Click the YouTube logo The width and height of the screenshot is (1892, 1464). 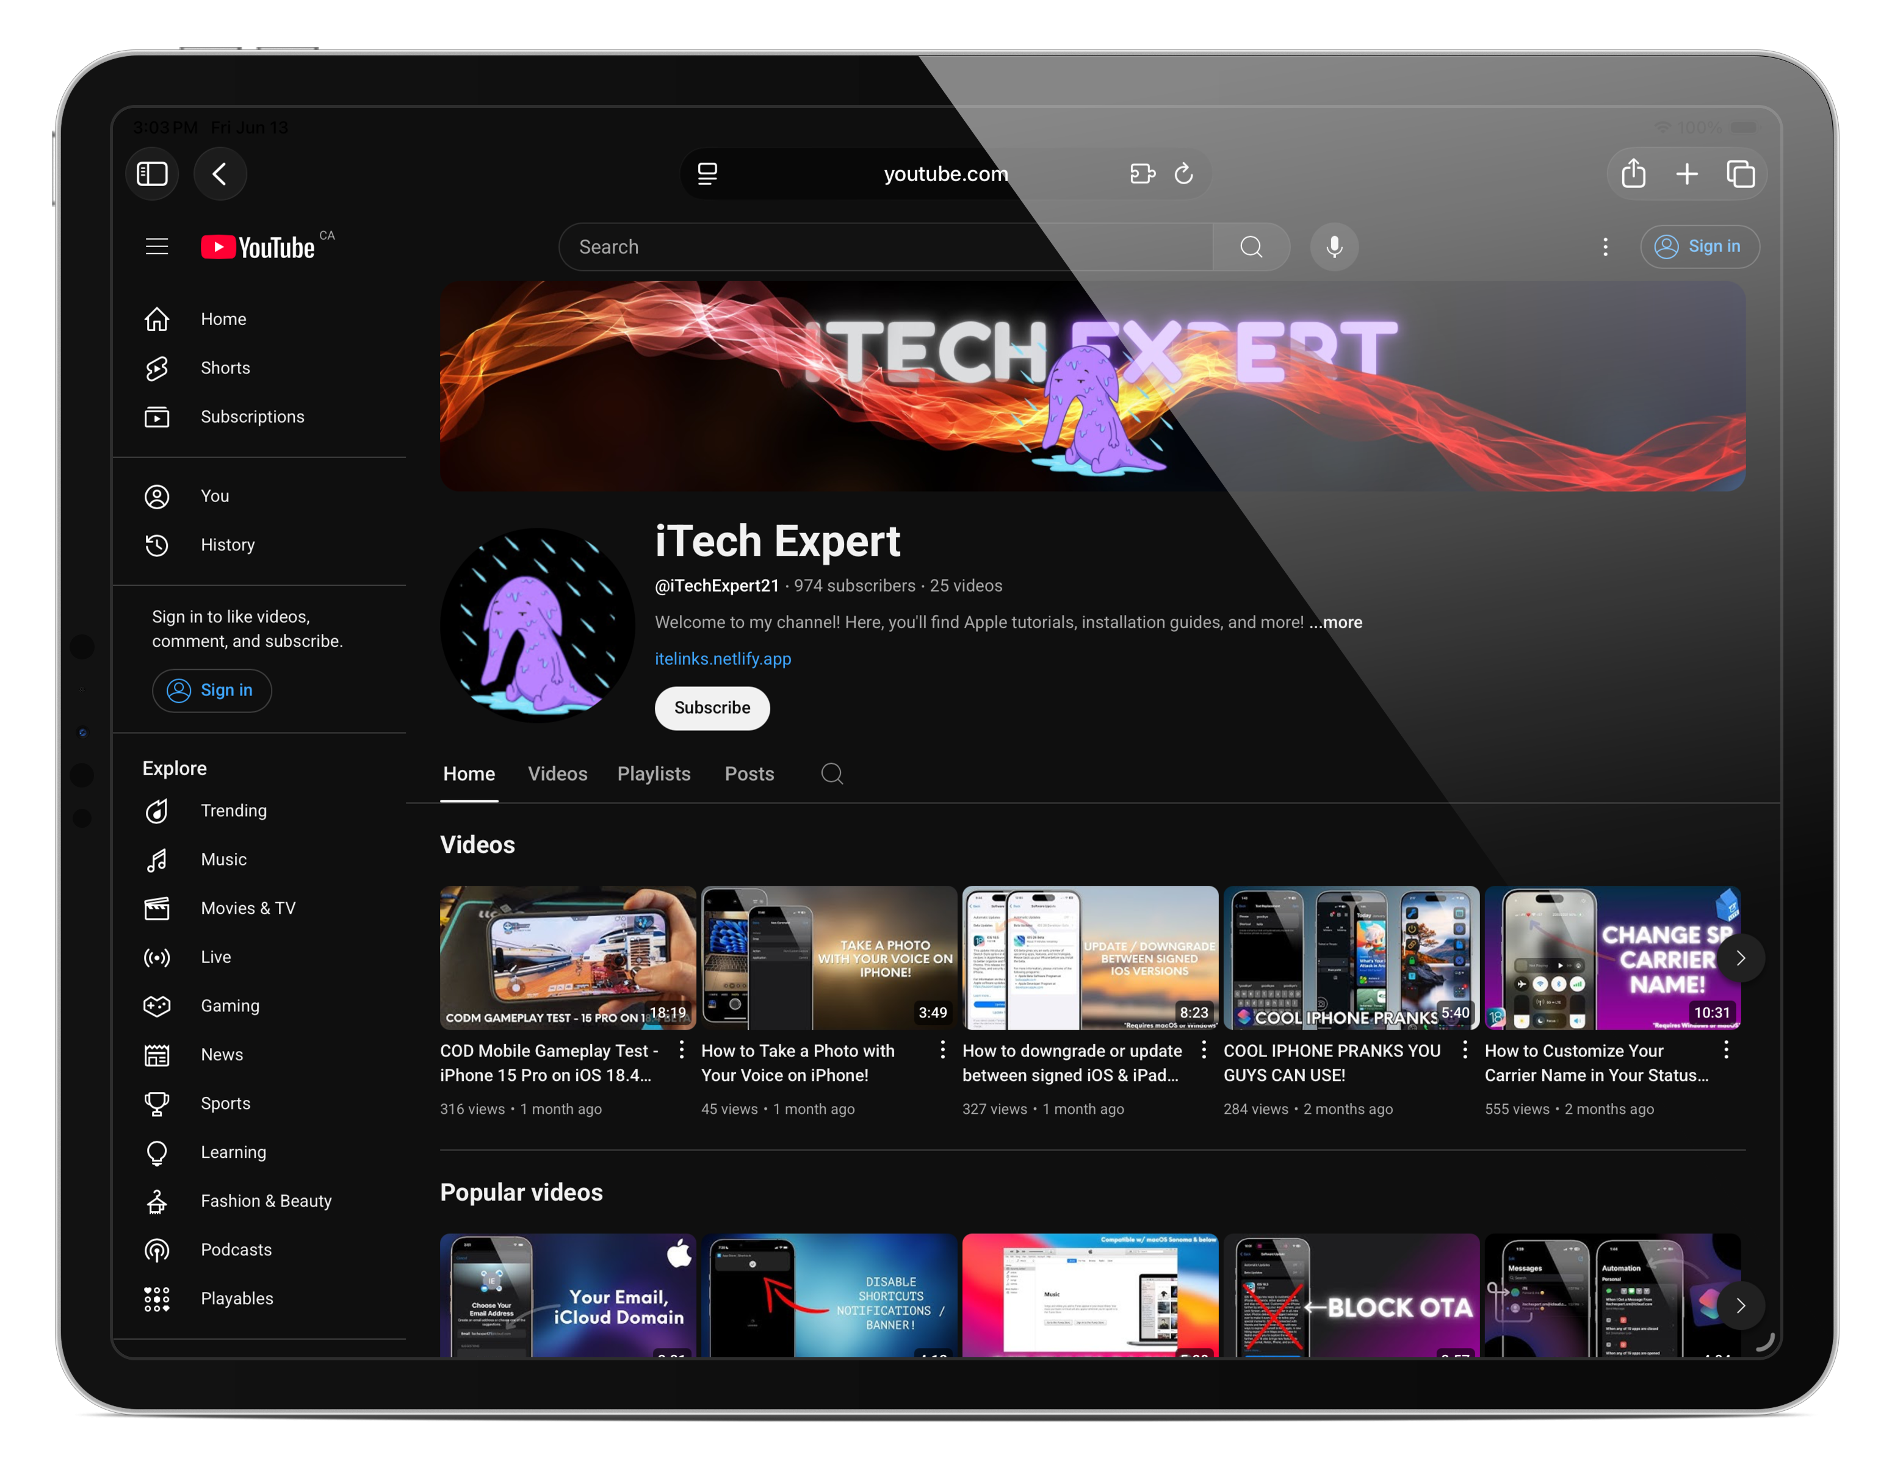pyautogui.click(x=258, y=246)
